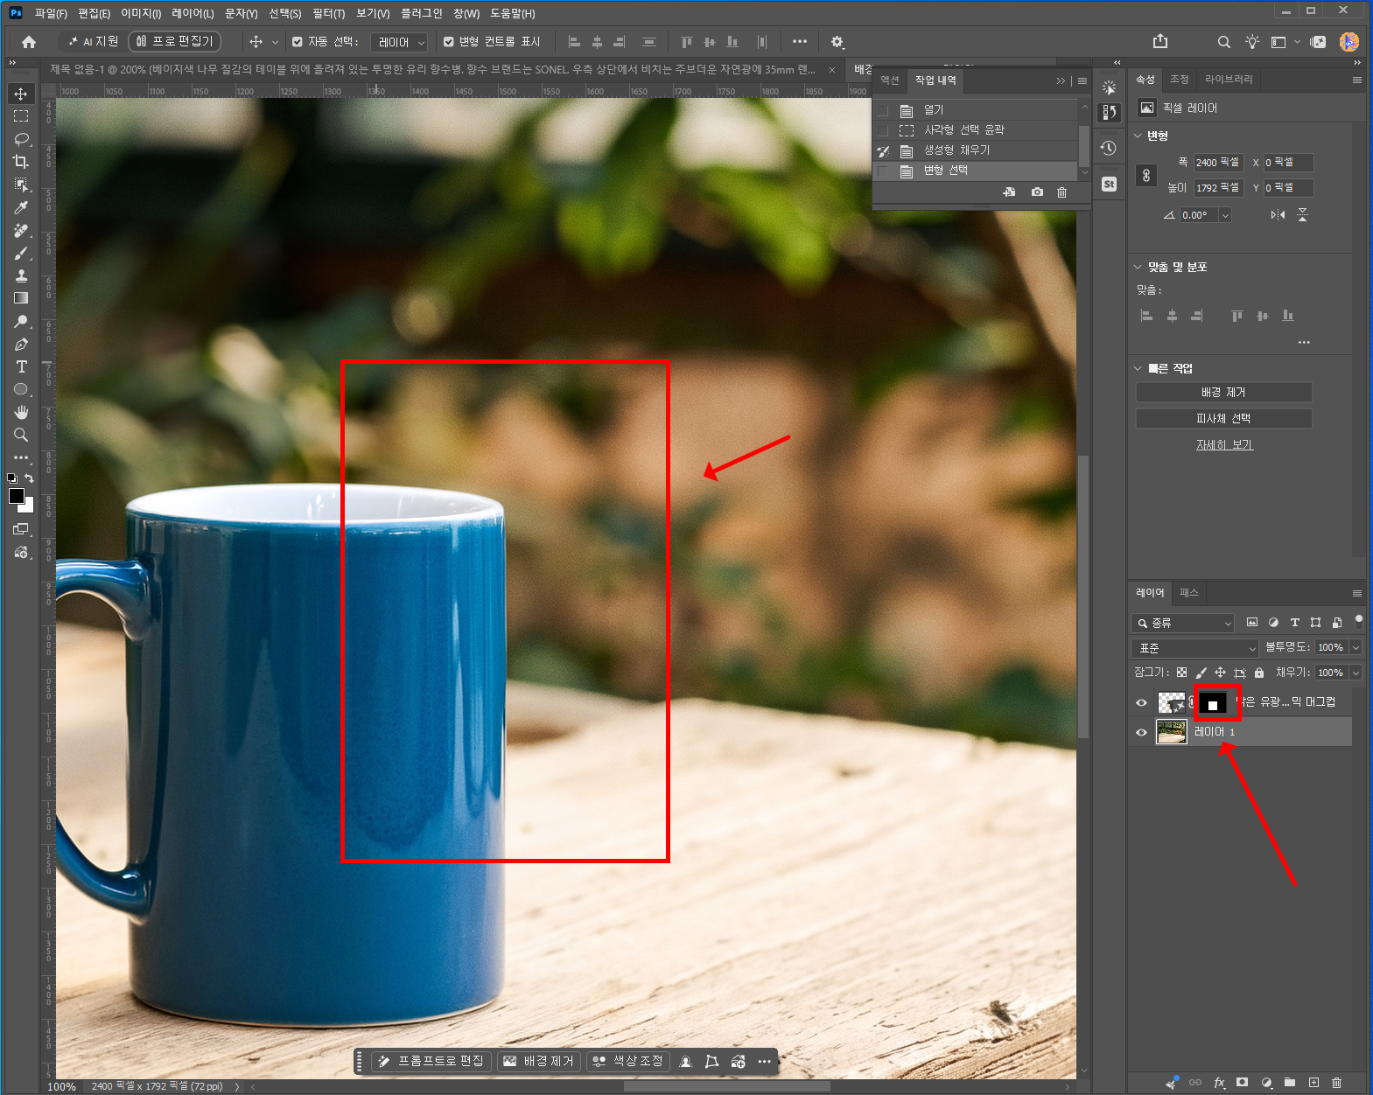This screenshot has width=1373, height=1095.
Task: Select the Lasso tool
Action: click(x=21, y=139)
